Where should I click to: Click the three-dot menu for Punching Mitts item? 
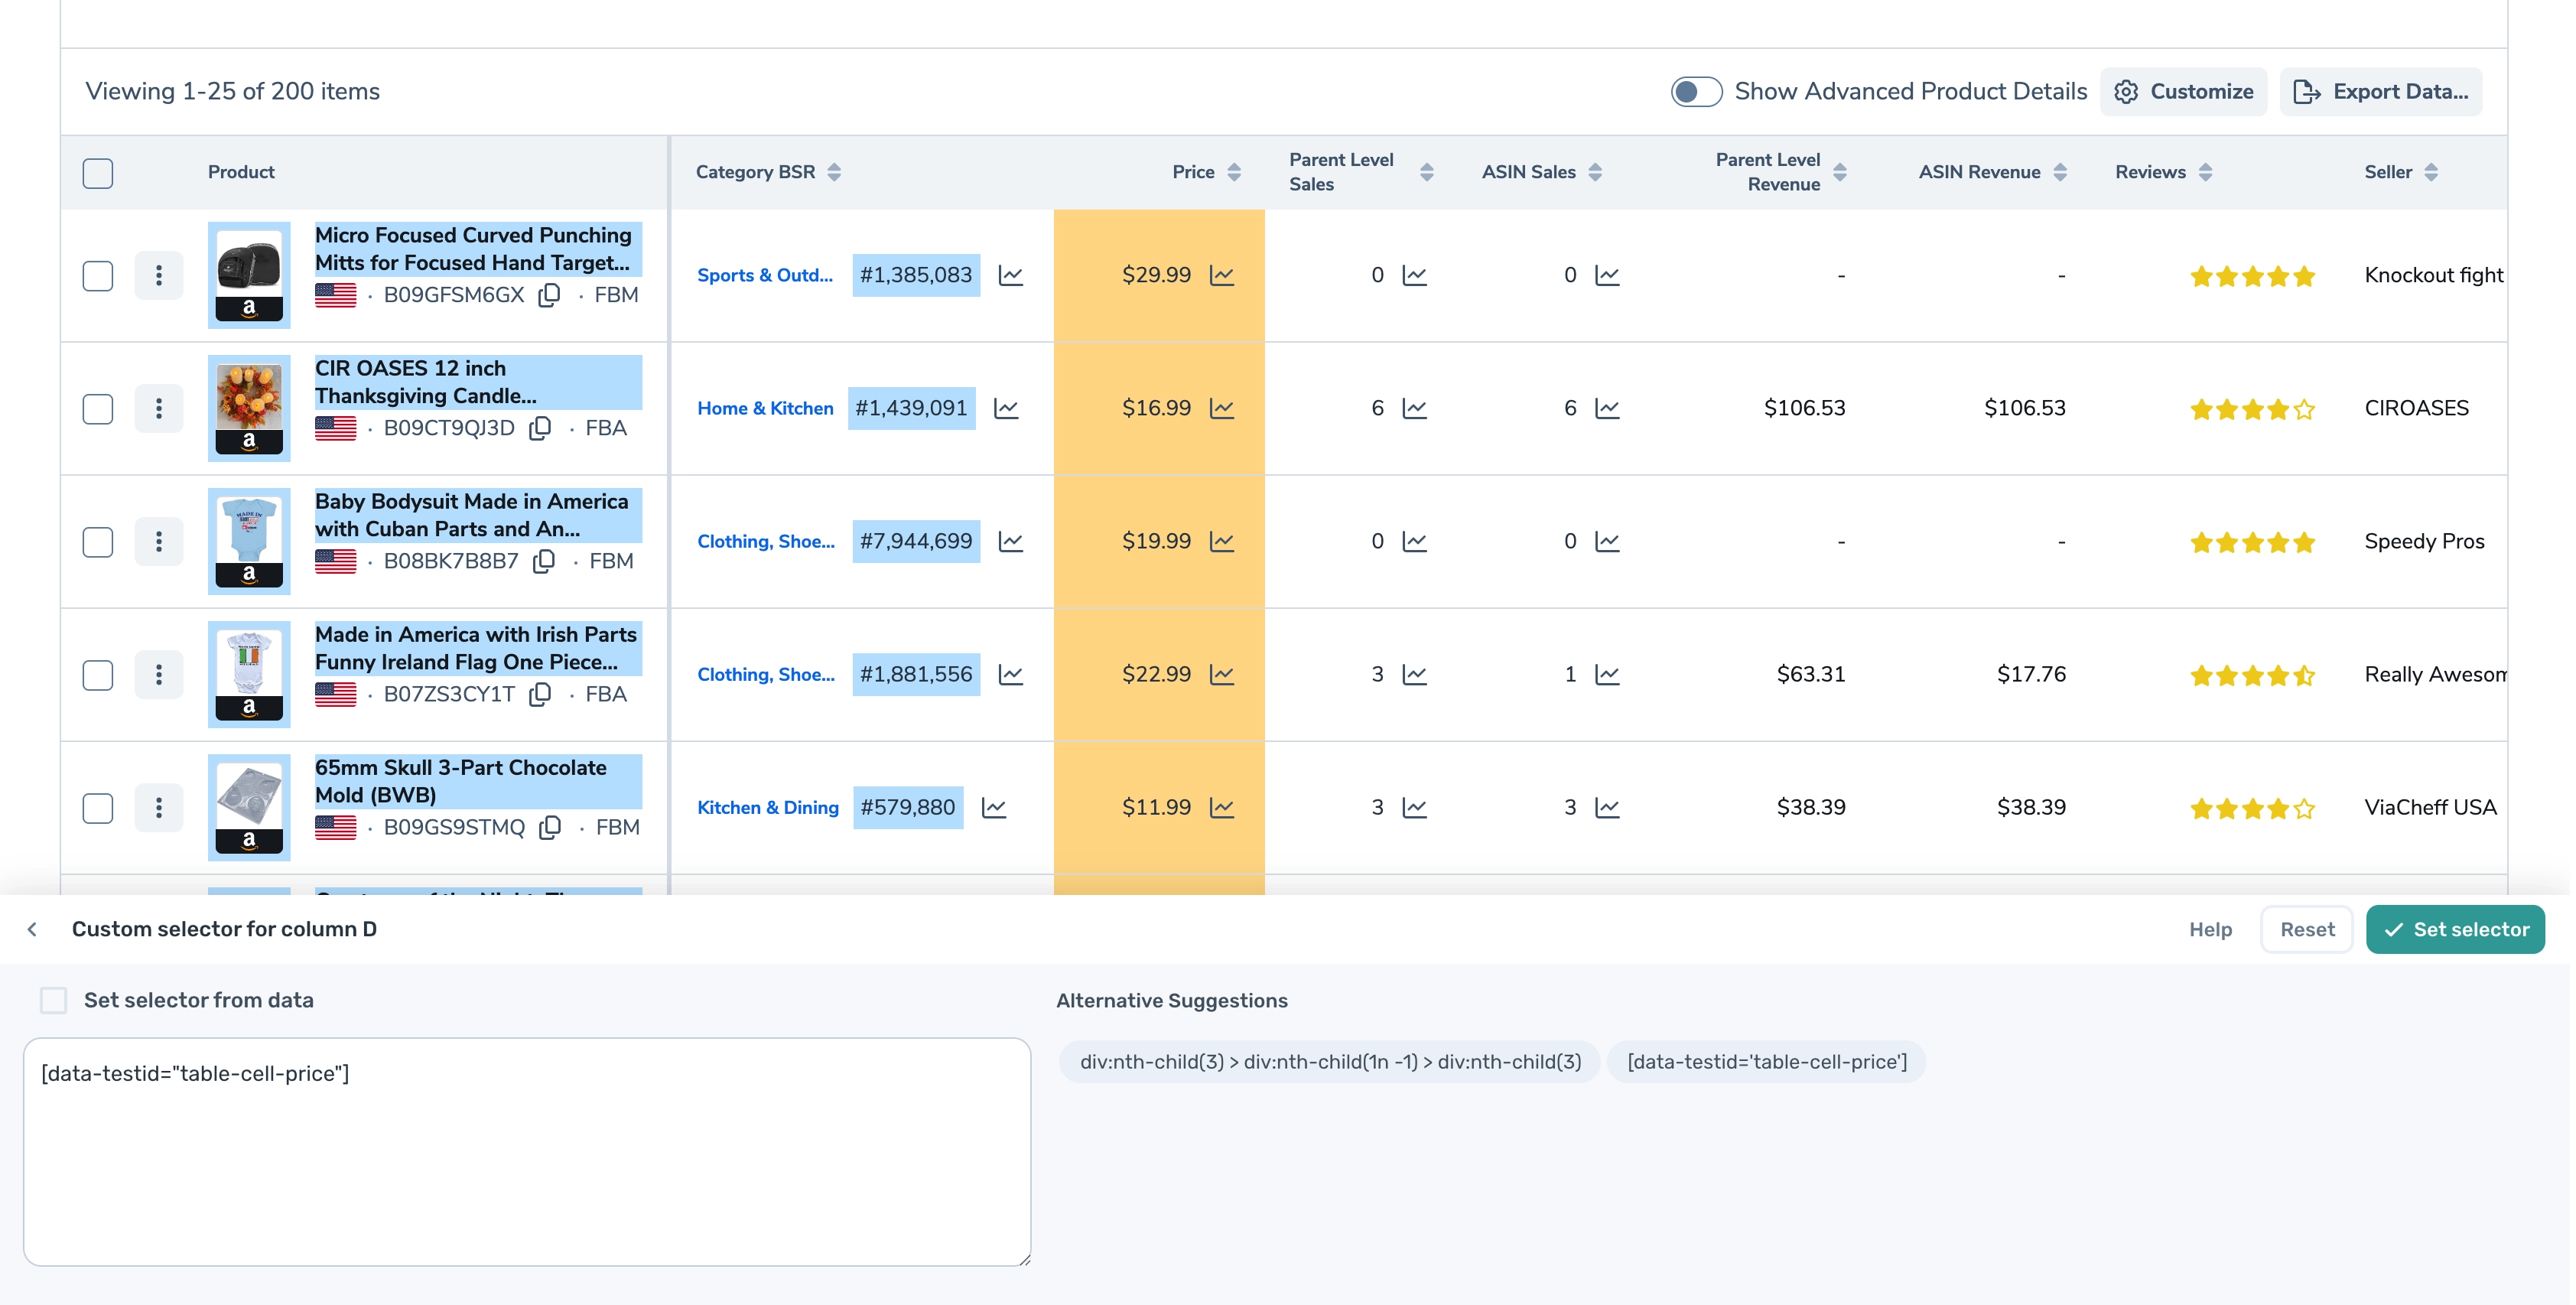pos(158,275)
